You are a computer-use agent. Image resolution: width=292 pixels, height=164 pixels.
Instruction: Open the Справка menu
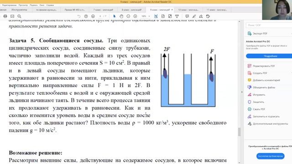tap(50, 5)
